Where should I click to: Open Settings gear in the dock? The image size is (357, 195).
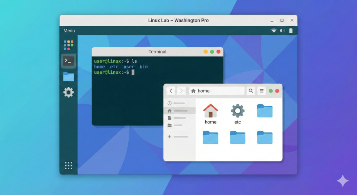pyautogui.click(x=69, y=92)
